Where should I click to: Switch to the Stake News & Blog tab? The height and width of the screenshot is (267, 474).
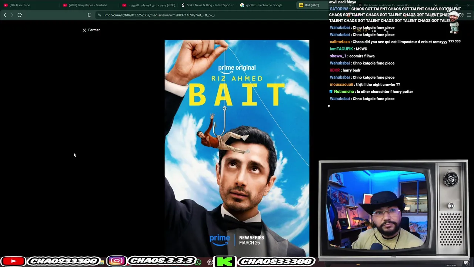point(207,5)
